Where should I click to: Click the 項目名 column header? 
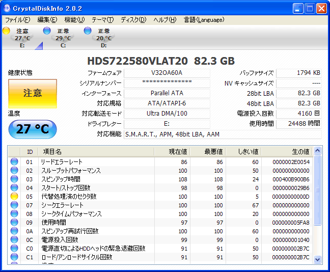click(x=96, y=152)
